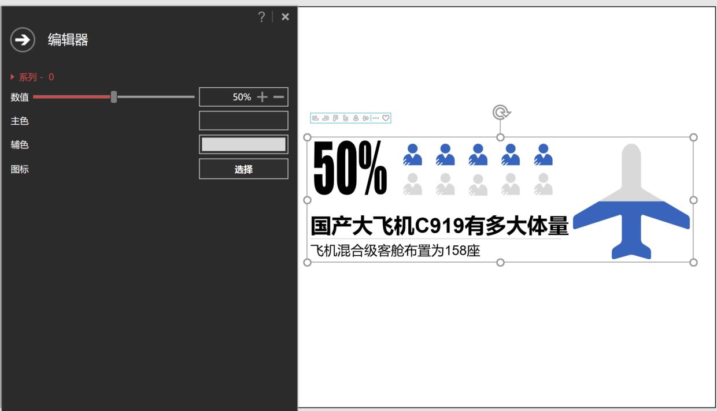
Task: Align left icon in floating toolbar
Action: [315, 118]
